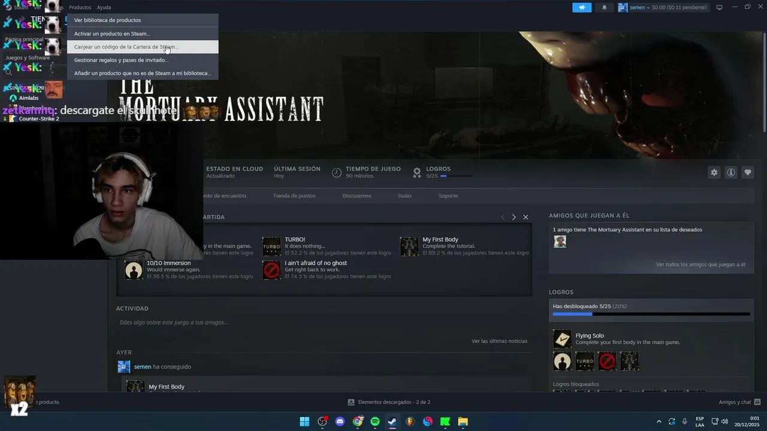Click the 10/10 Immersion achievement icon

click(134, 270)
